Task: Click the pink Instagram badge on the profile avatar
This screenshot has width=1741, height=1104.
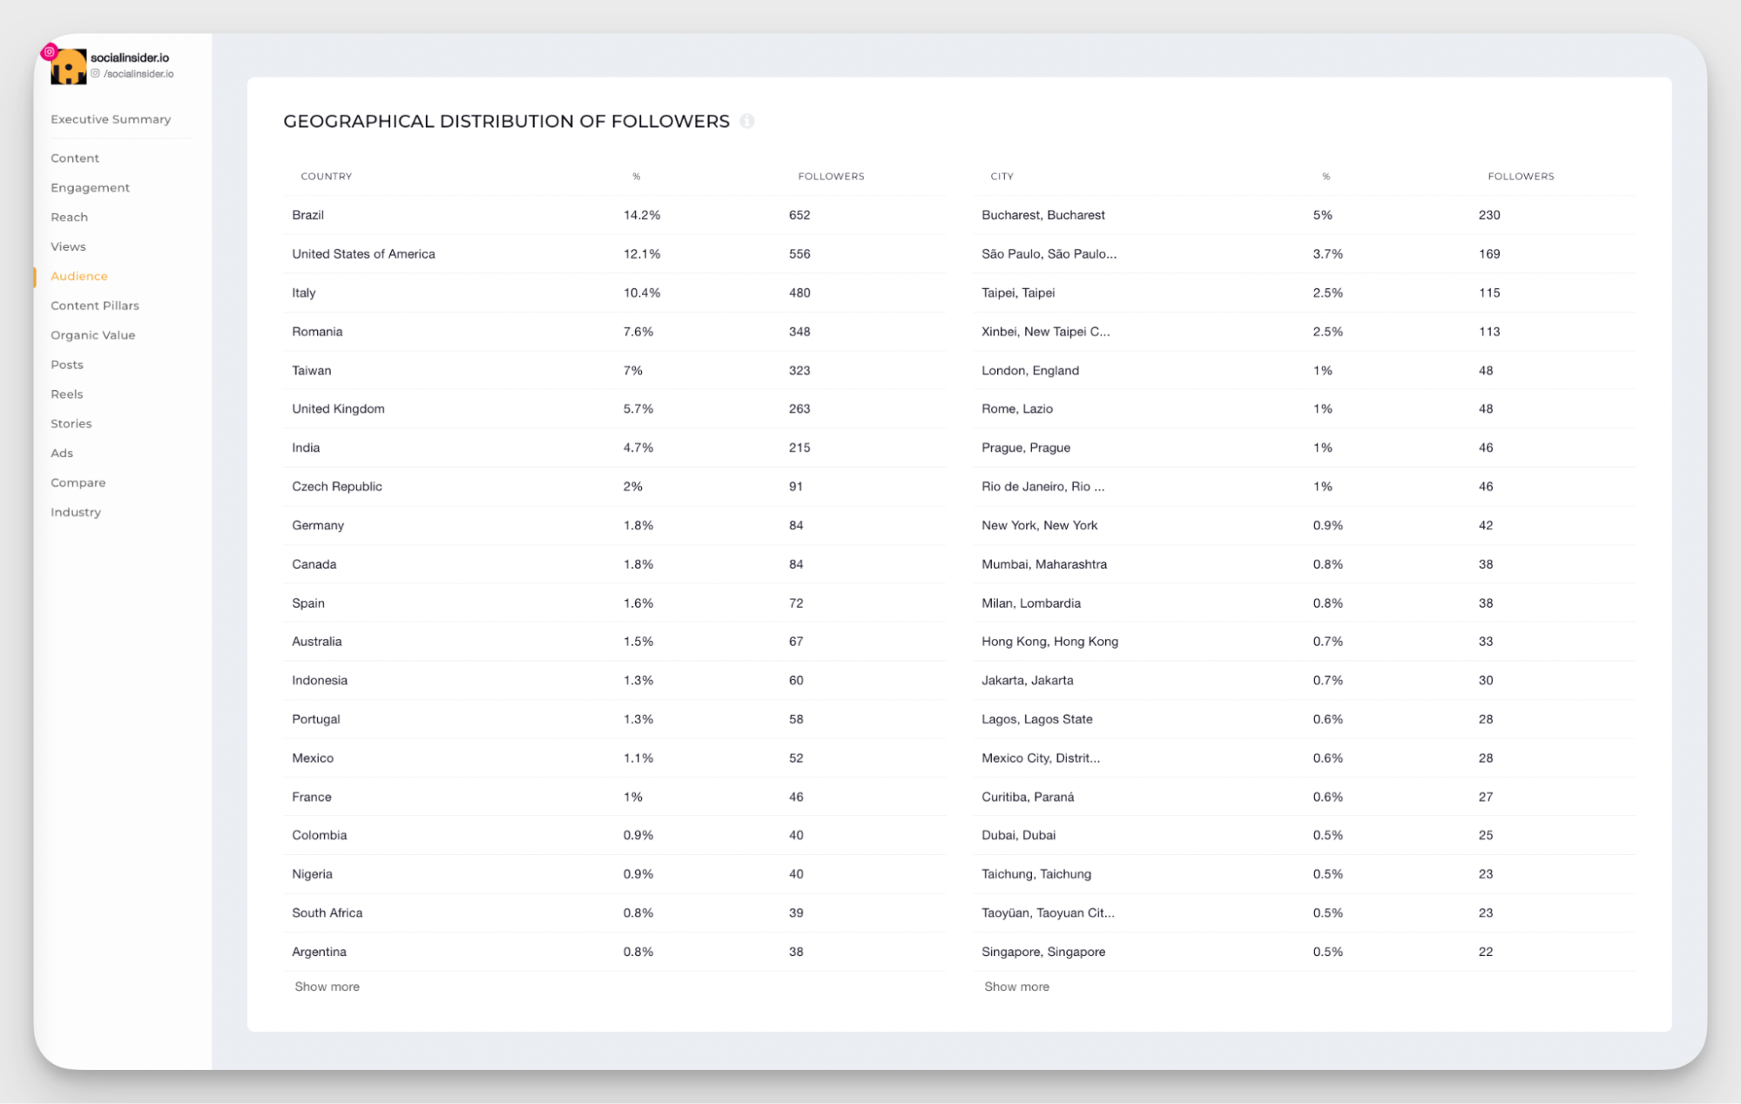Action: (50, 50)
